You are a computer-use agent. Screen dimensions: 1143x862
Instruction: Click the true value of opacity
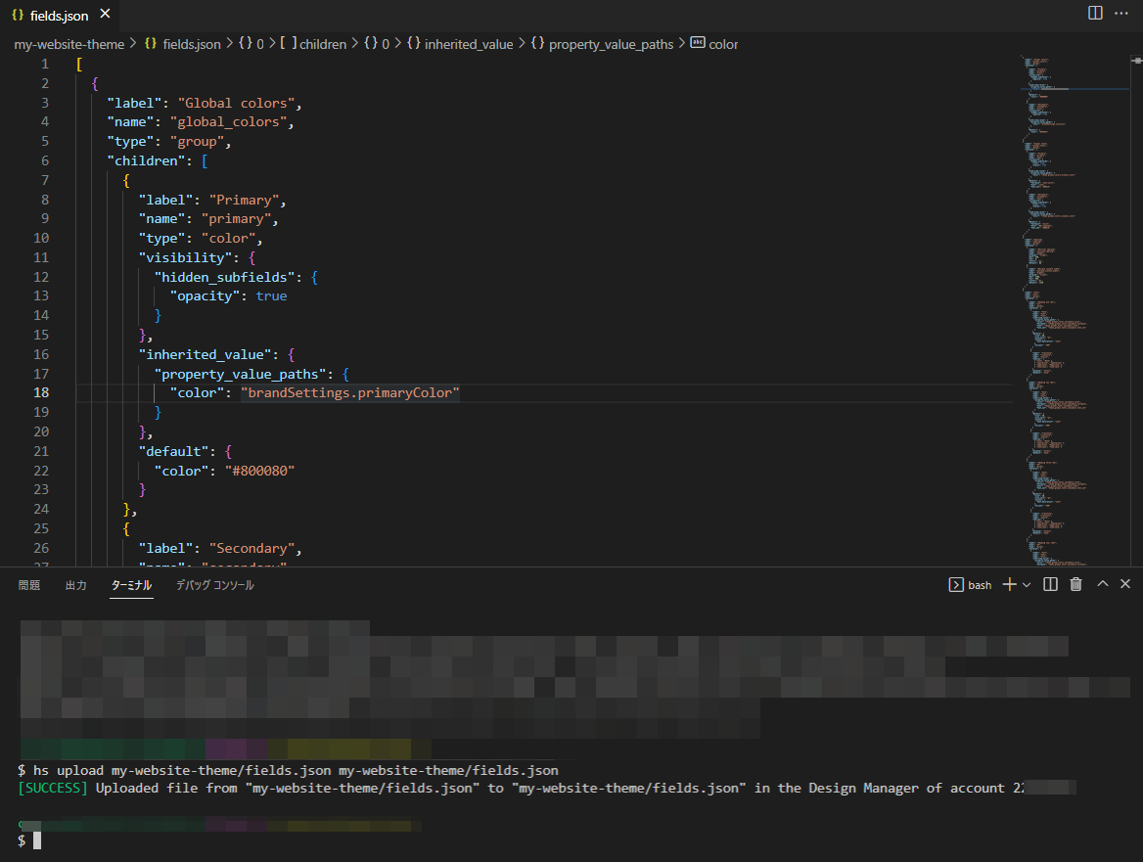tap(271, 295)
